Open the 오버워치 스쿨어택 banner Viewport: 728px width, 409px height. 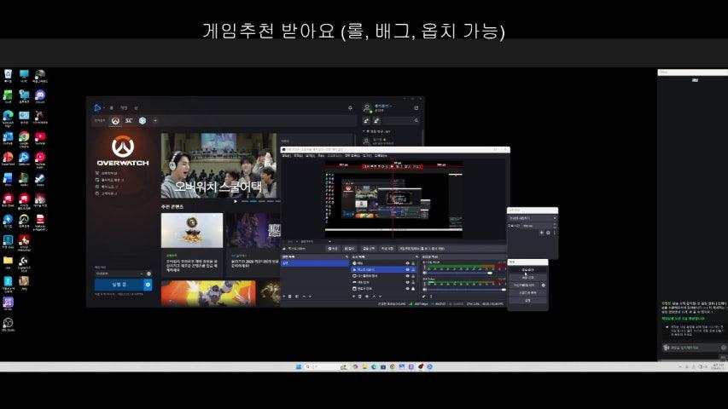pos(218,165)
